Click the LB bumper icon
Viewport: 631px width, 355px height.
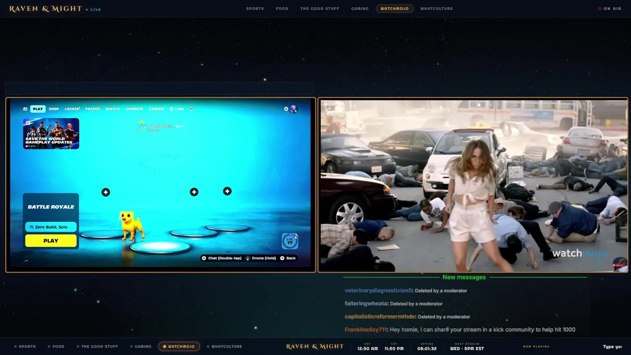click(25, 109)
